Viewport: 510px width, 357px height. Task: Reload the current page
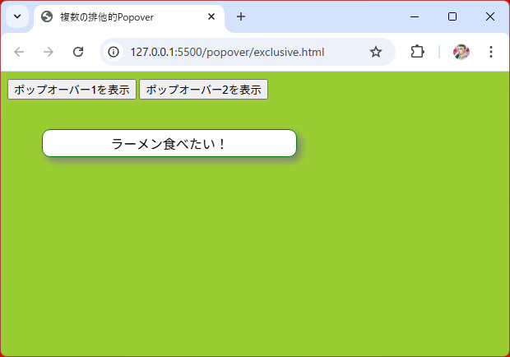coord(78,52)
